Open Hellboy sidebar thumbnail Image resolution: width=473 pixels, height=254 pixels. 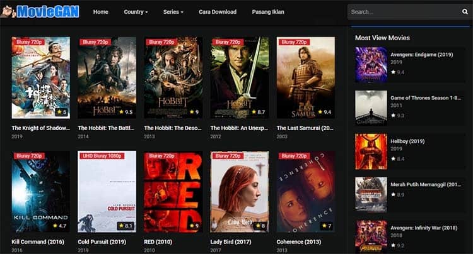tap(371, 152)
